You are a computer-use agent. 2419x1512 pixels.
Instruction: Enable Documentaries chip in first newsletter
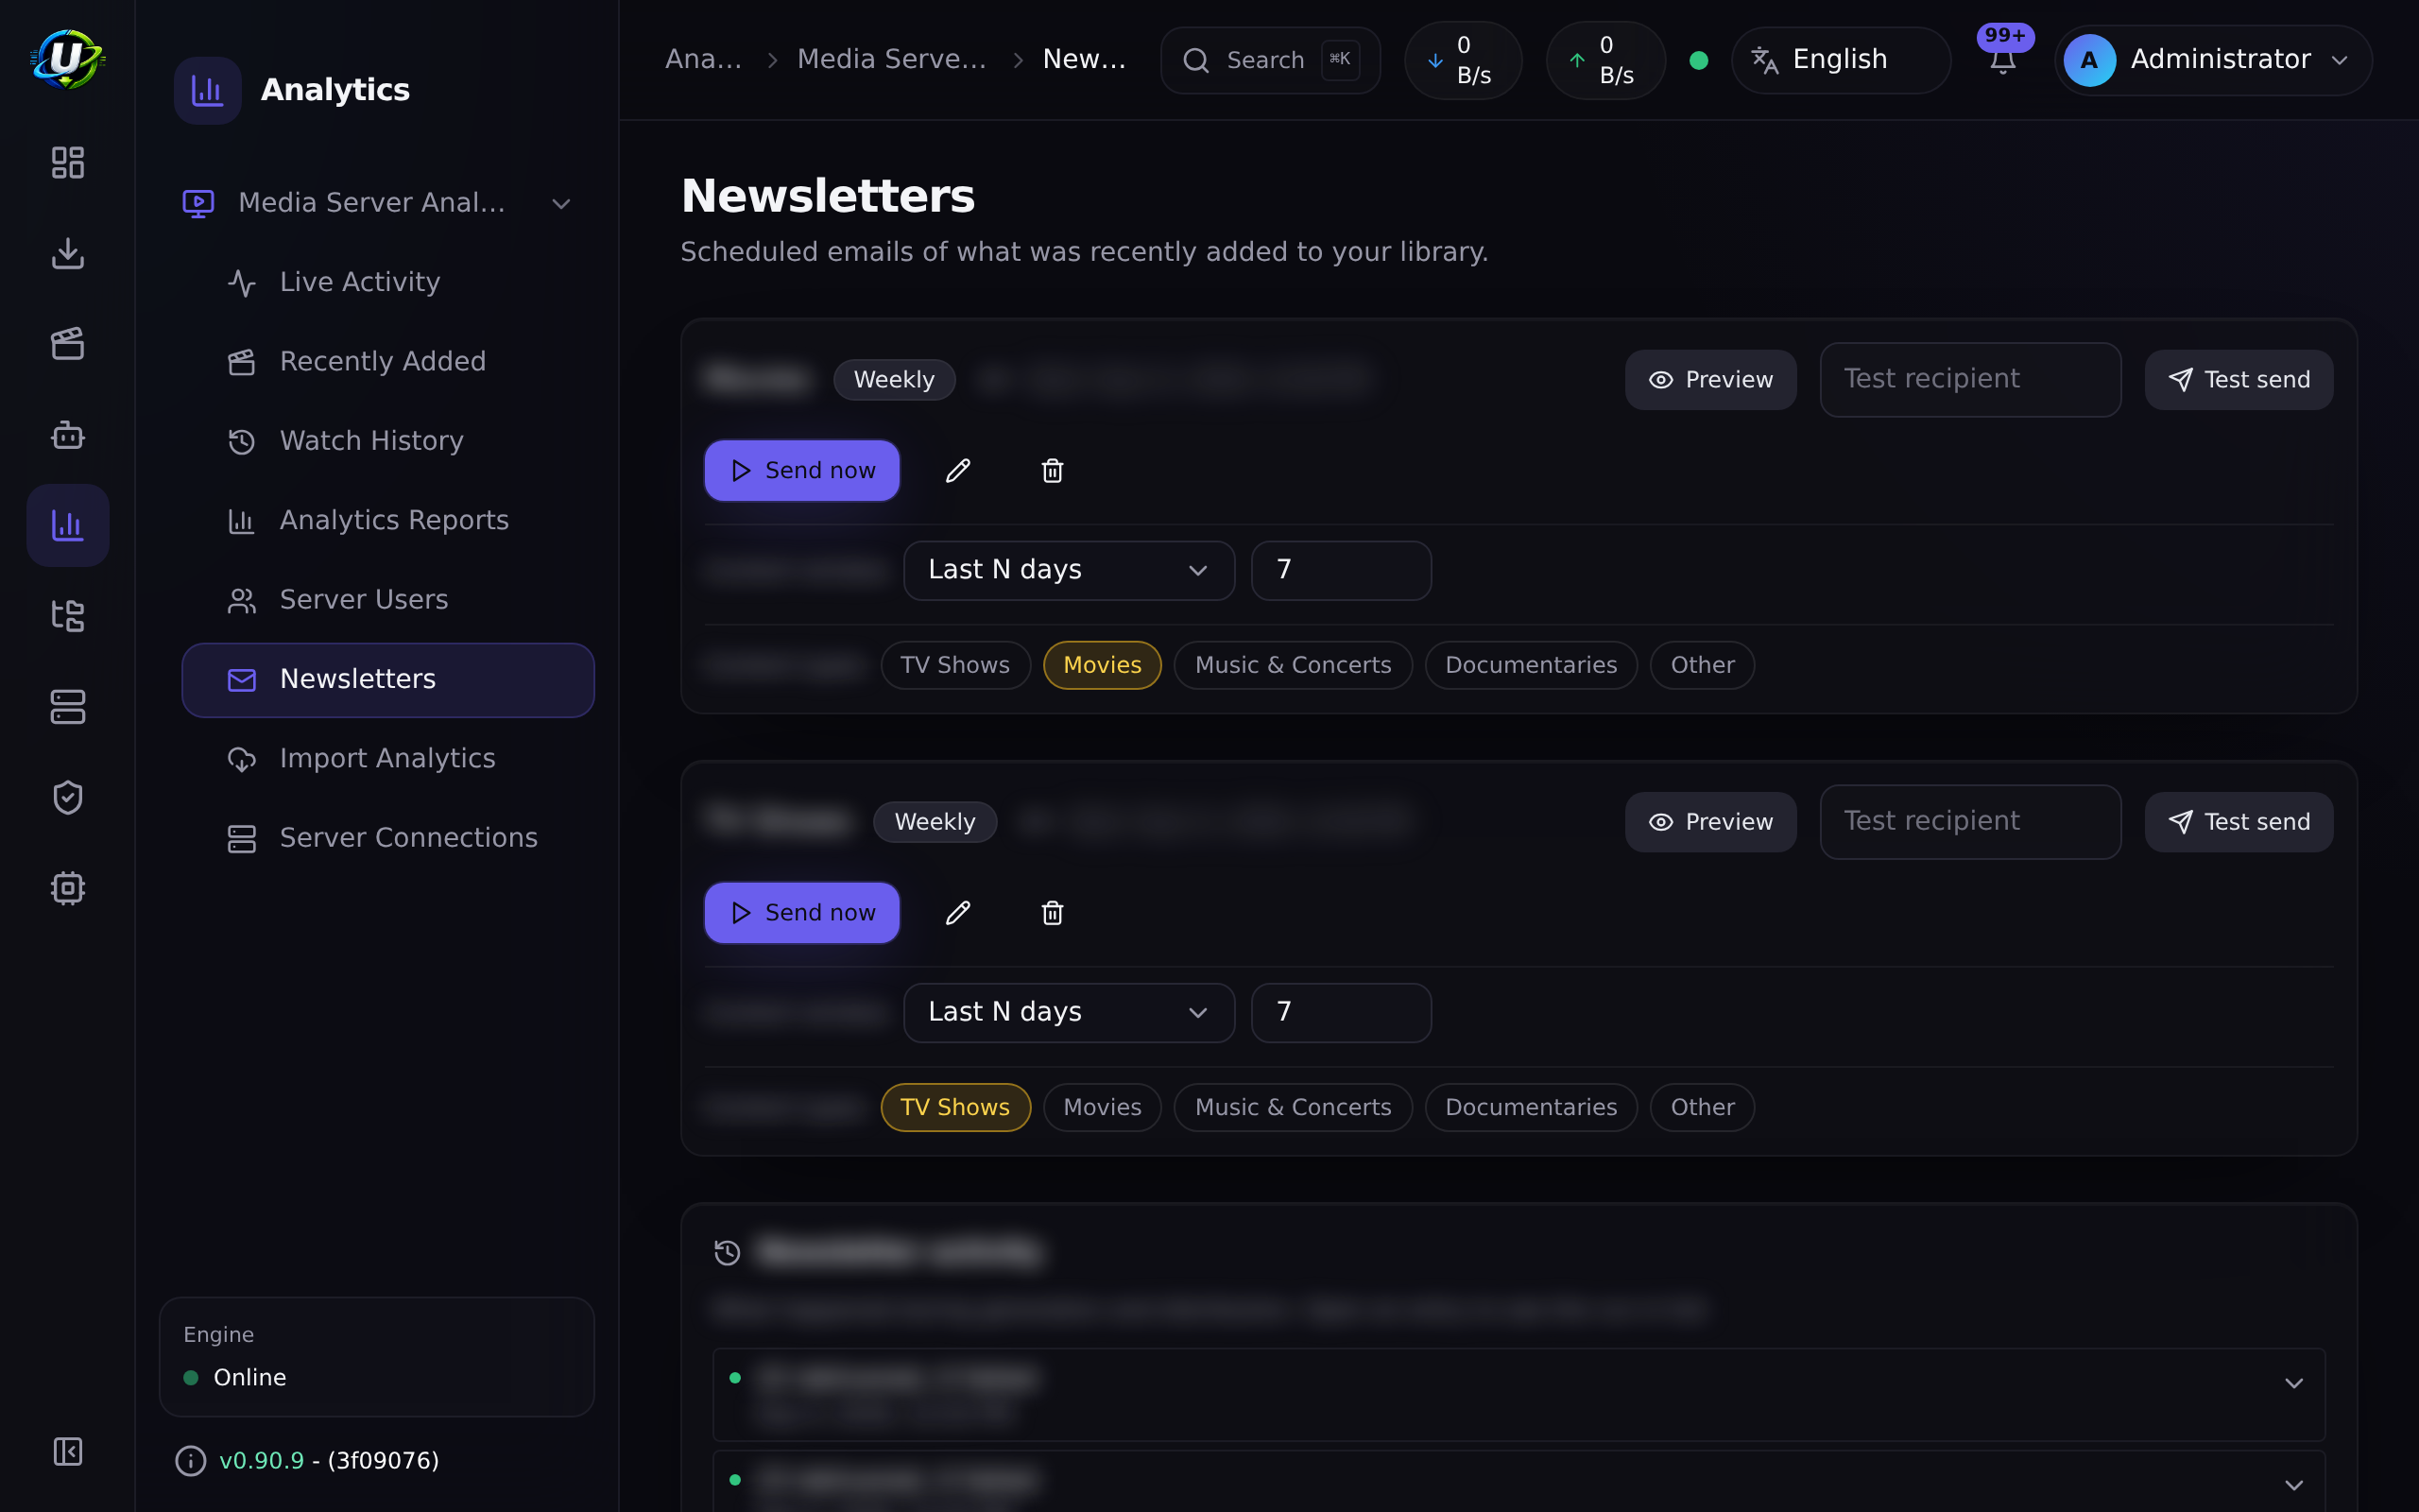point(1531,665)
